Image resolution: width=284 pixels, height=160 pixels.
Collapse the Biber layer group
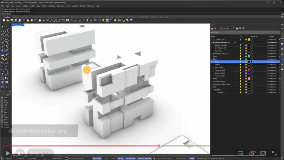tap(212, 59)
